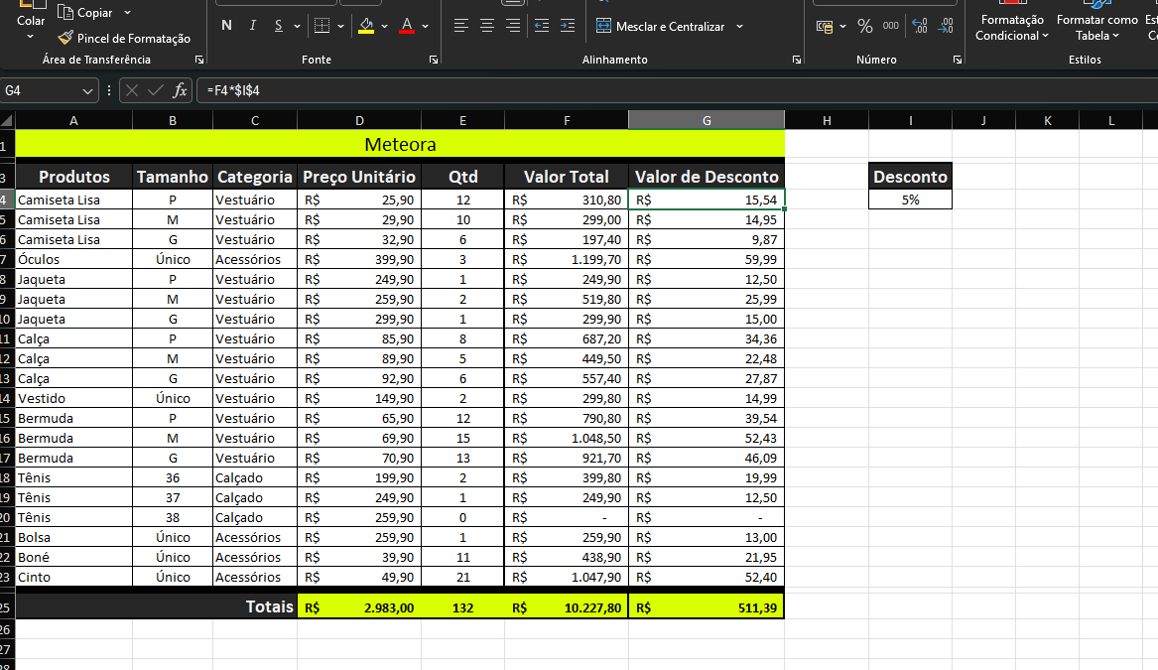Open Formatação Condicional menu
Viewport: 1158px width, 670px height.
pyautogui.click(x=1011, y=27)
